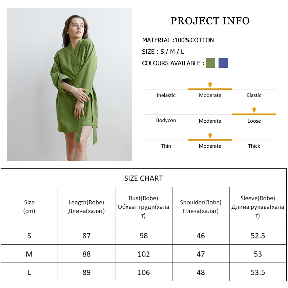Click the bust value 102 for M

click(144, 254)
